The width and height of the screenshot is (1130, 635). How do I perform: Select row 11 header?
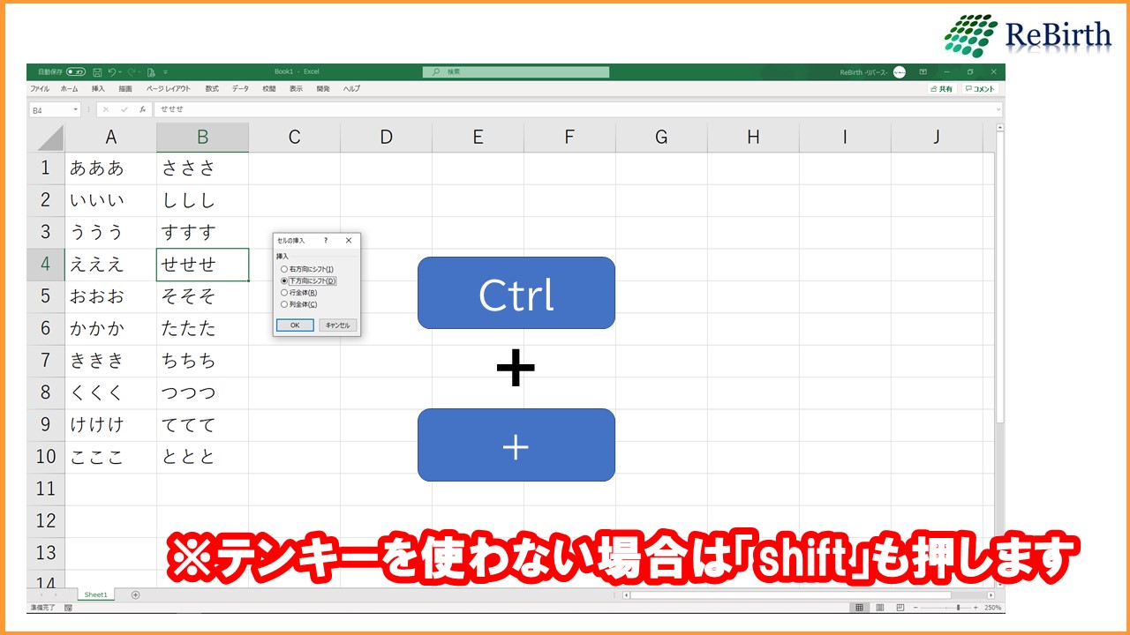46,488
